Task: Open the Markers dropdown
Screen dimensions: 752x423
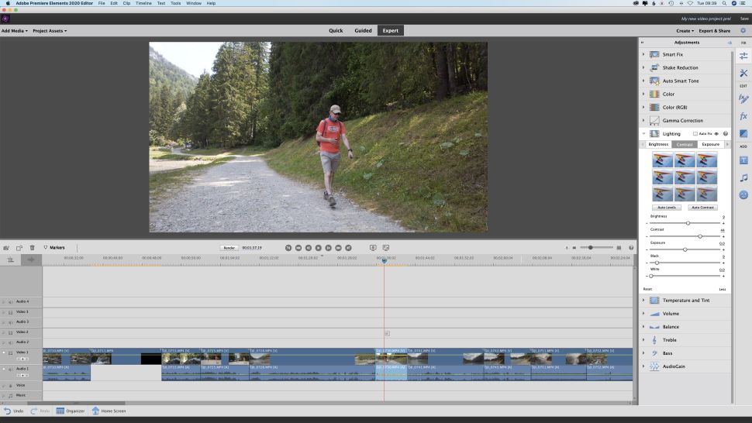Action: 54,248
